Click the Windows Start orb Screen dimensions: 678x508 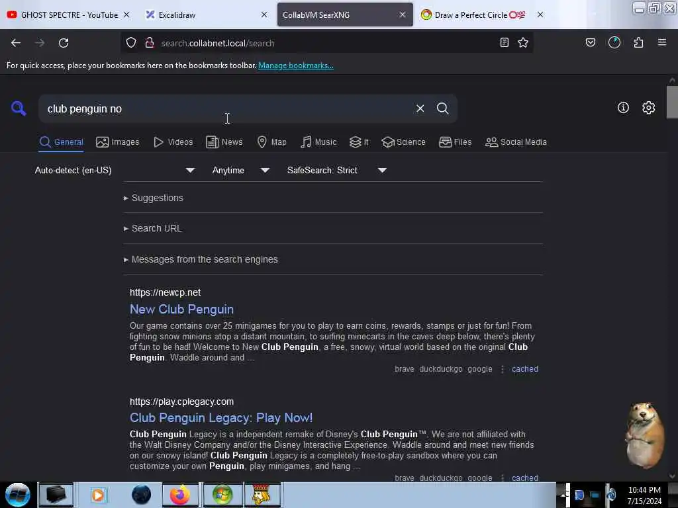coord(18,495)
